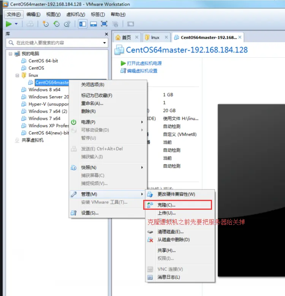Choose 重命名(A)... in context menu

(108, 103)
